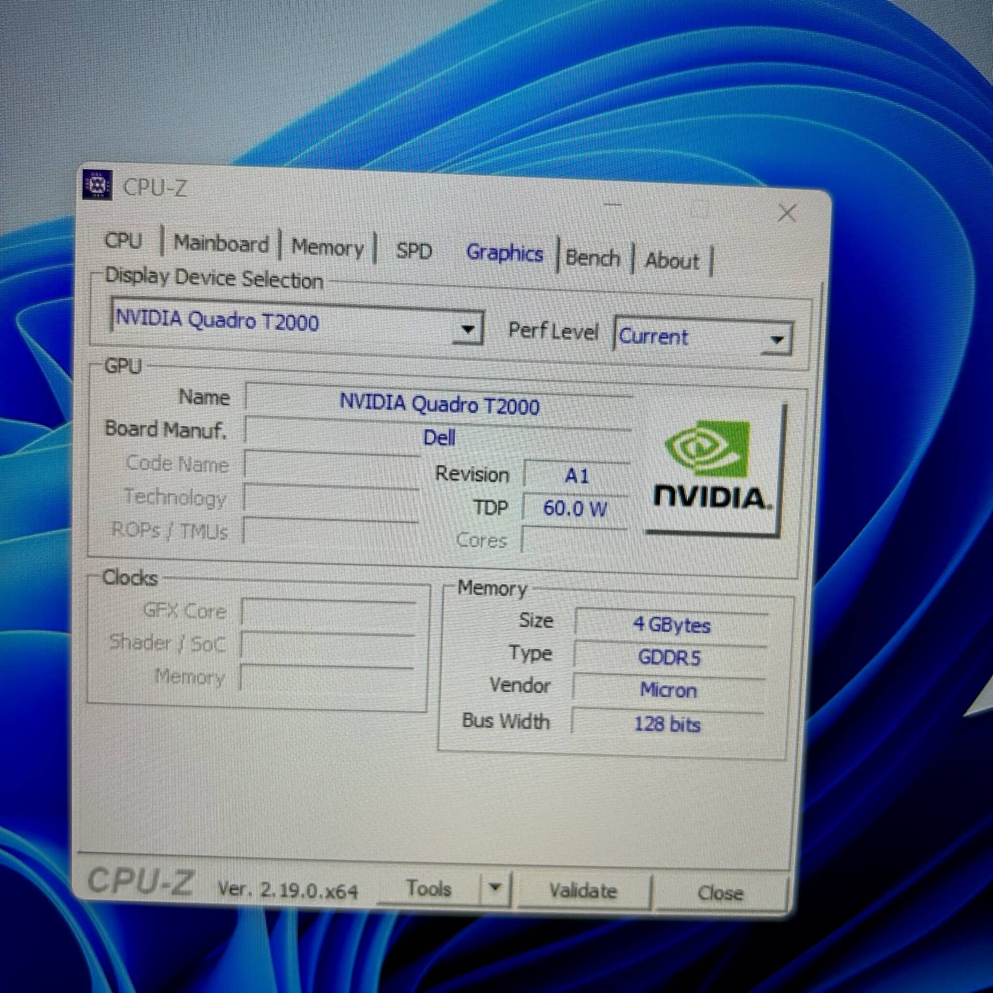Screen dimensions: 993x993
Task: Click the TDP value 60.0 W
Action: click(575, 508)
